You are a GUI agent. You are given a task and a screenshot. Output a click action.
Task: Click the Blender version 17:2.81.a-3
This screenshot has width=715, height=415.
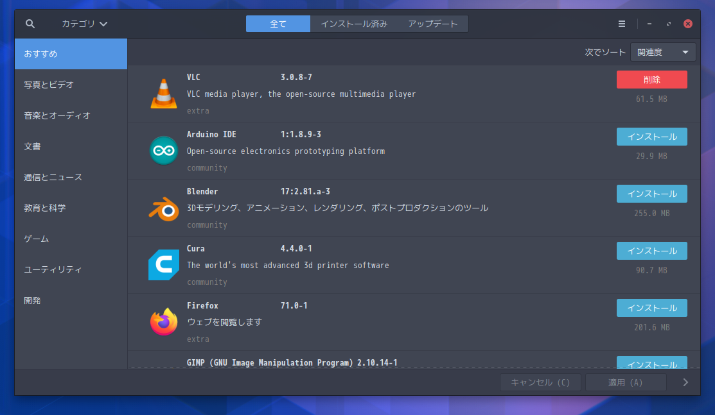coord(306,191)
